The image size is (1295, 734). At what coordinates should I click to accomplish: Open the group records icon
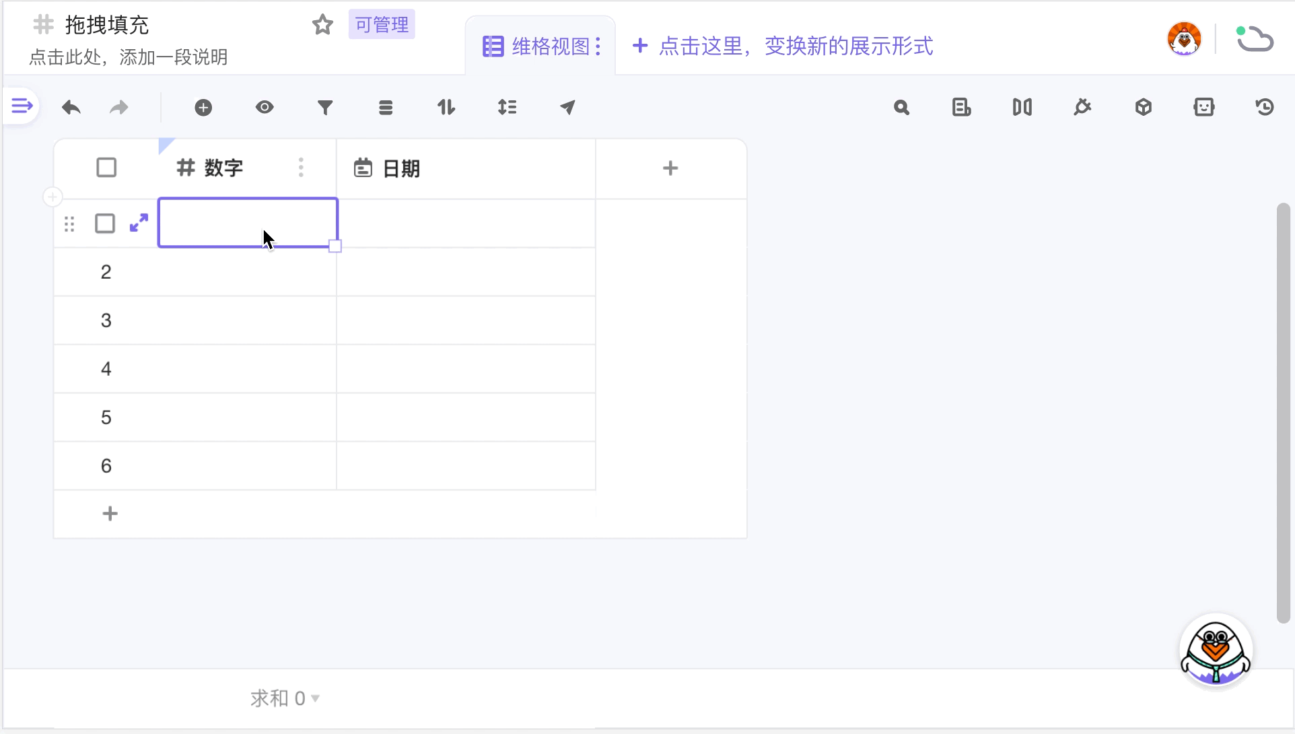pyautogui.click(x=386, y=107)
